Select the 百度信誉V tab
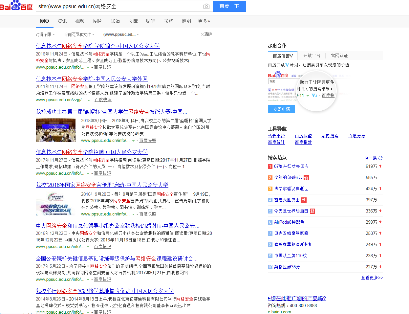The width and height of the screenshot is (409, 314). [283, 56]
